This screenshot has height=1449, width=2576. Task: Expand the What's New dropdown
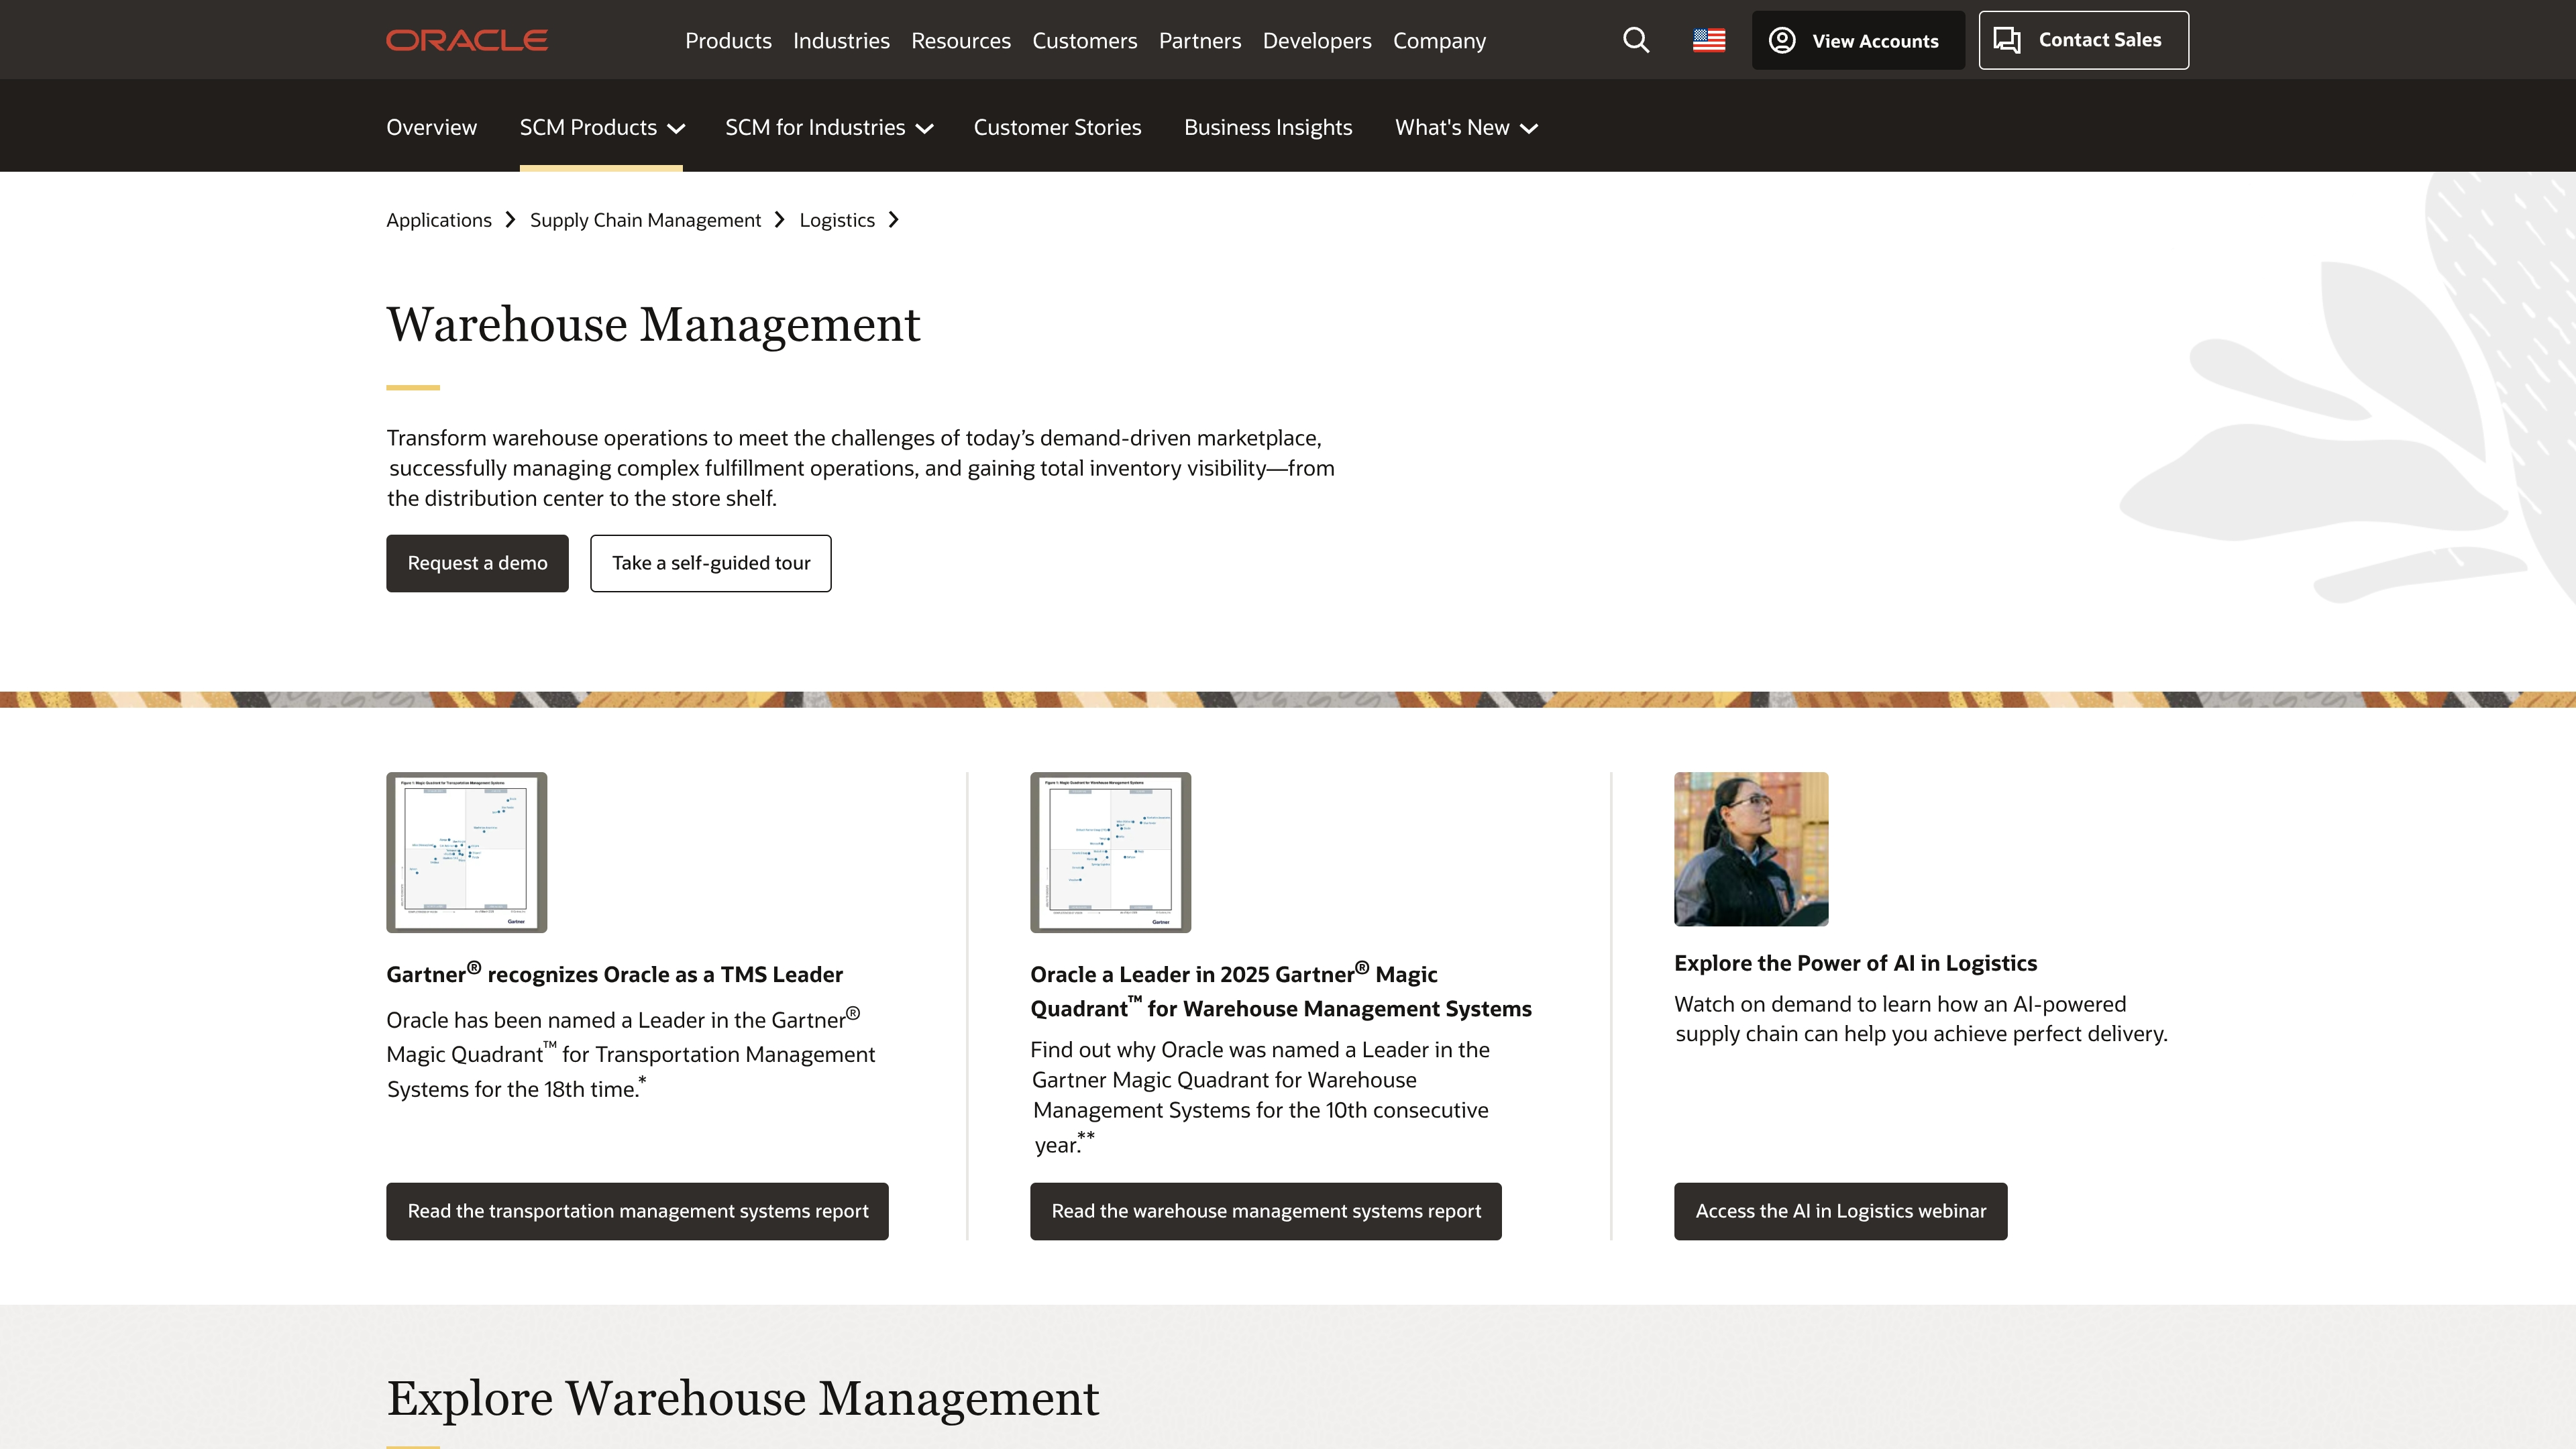tap(1466, 127)
